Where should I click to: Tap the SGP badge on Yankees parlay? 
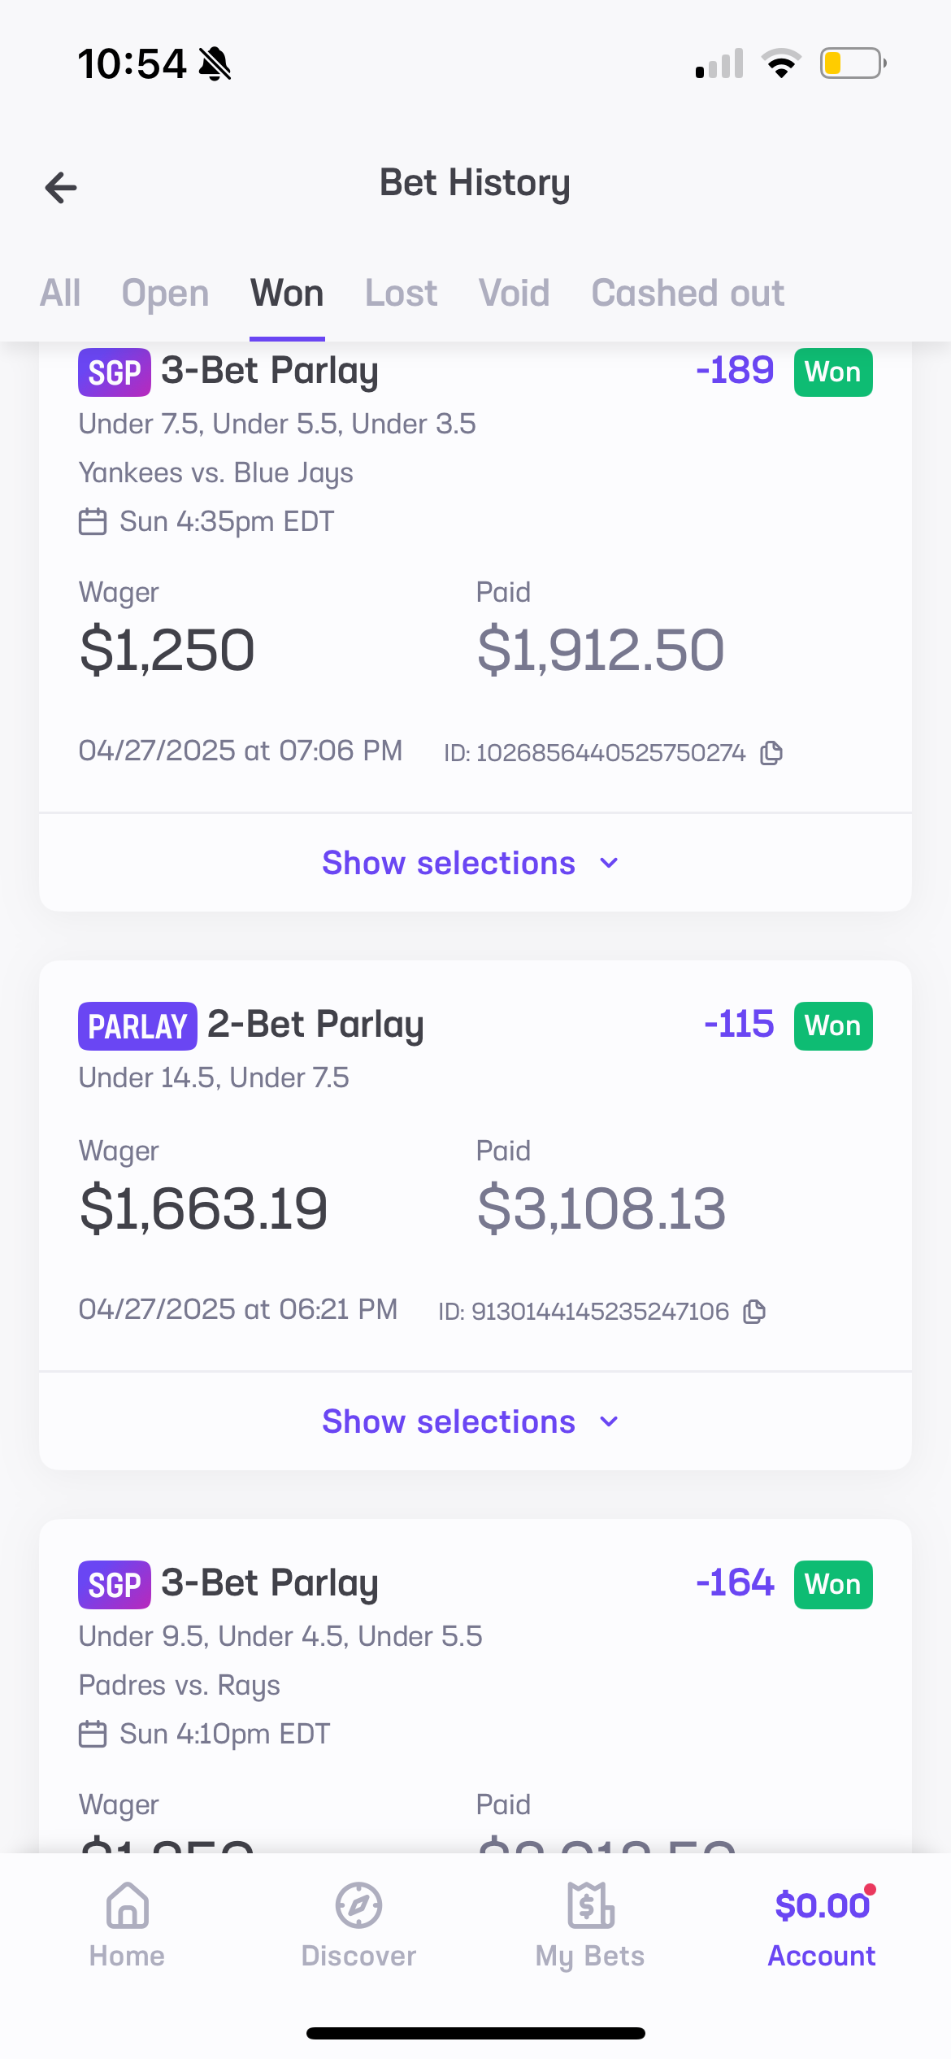[115, 372]
